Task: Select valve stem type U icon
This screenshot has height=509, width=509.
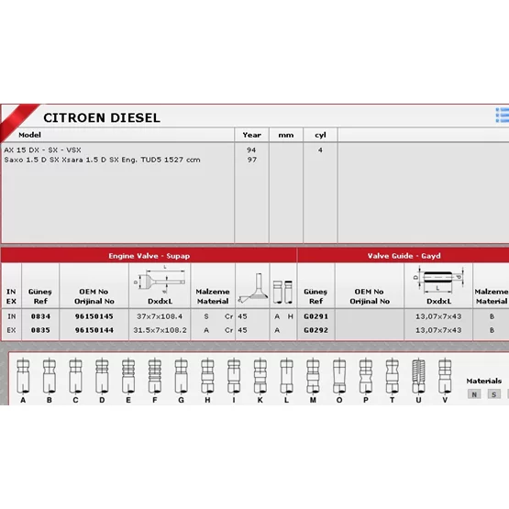Action: (418, 376)
